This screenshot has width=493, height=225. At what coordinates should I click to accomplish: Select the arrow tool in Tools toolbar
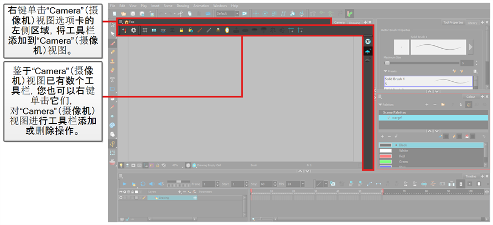tap(113, 34)
